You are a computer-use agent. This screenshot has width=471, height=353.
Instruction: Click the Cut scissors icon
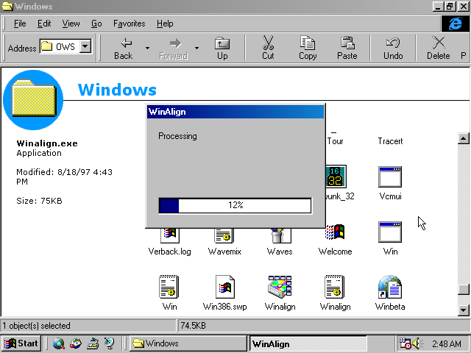[268, 43]
